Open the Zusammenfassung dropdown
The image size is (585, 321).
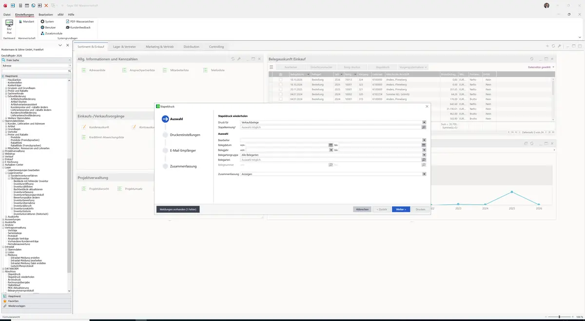click(424, 174)
